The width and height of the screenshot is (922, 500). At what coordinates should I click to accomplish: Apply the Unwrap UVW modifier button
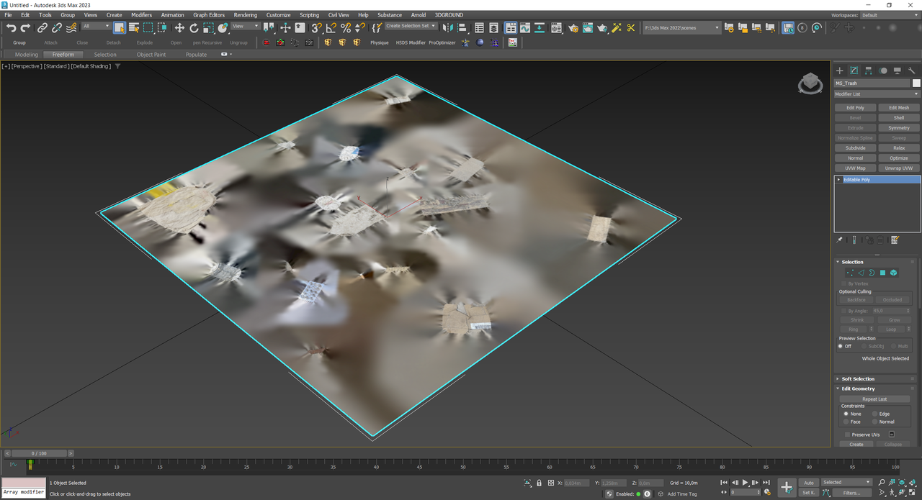[898, 168]
